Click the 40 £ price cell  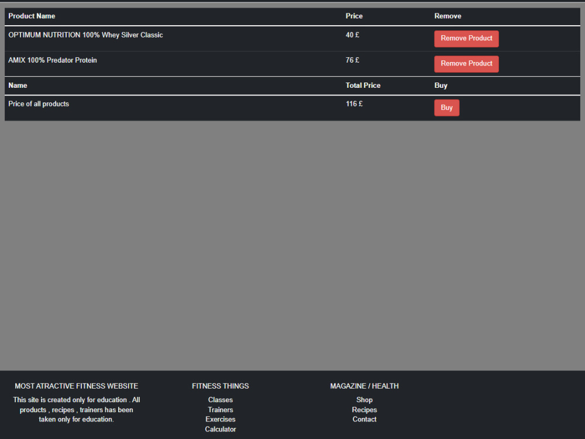(x=352, y=35)
